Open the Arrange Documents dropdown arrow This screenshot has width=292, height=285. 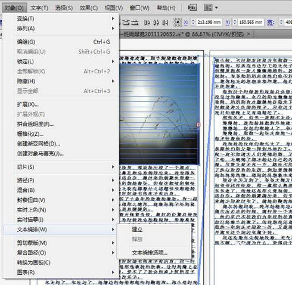pyautogui.click(x=216, y=8)
